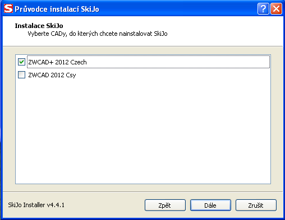
Task: Uncheck the ZWCAD+ 2012 Czech checkbox
Action: (21, 62)
